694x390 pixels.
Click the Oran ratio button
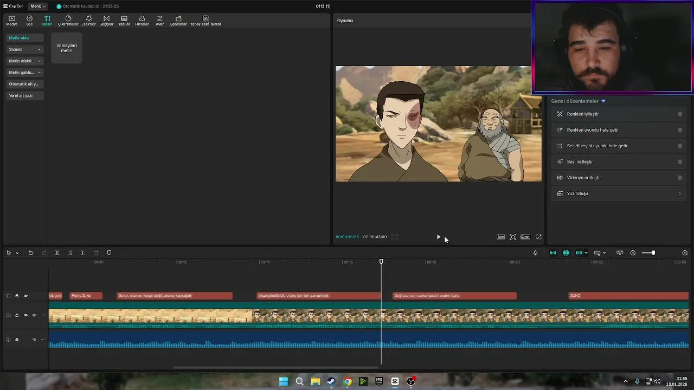pyautogui.click(x=525, y=237)
